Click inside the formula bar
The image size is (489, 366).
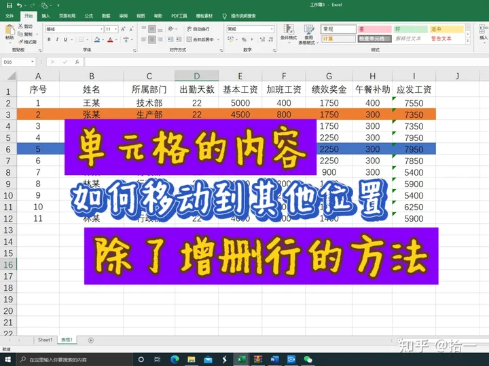pyautogui.click(x=287, y=62)
